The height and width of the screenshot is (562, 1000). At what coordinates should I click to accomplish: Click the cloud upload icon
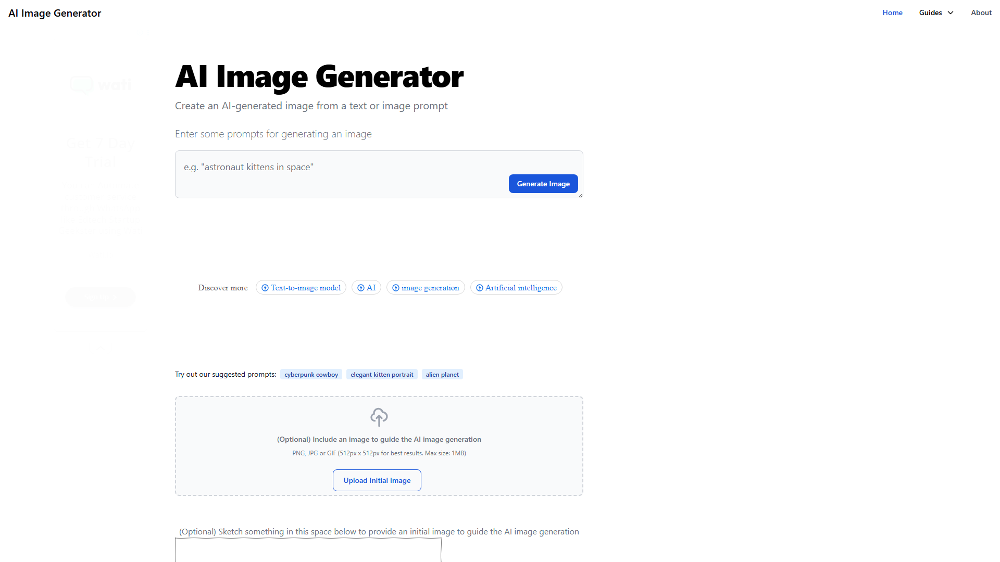[379, 417]
